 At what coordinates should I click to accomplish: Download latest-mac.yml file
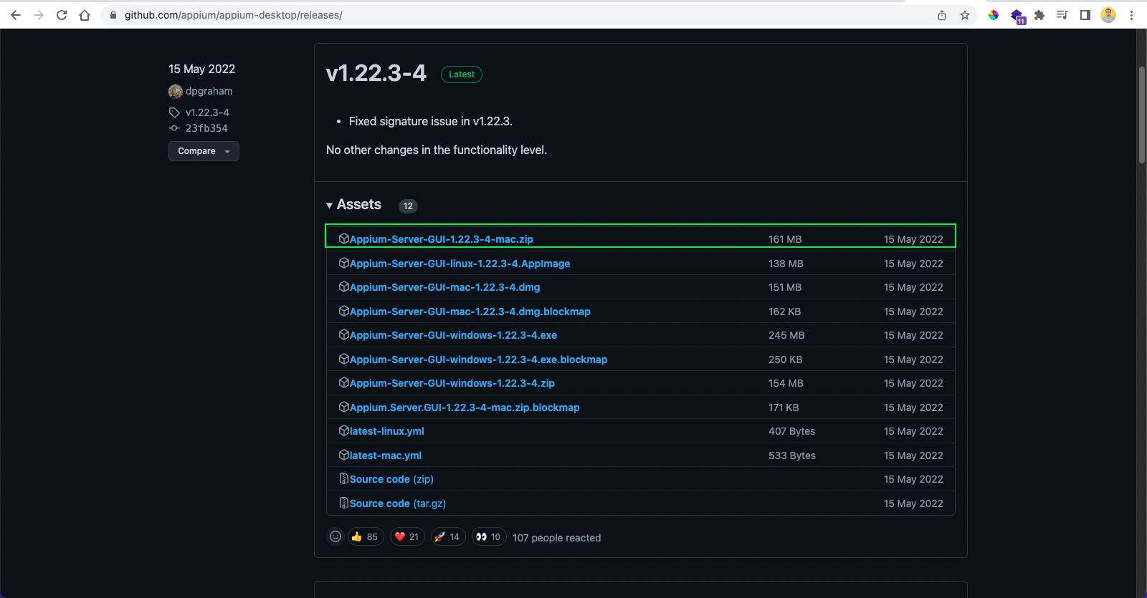[386, 455]
